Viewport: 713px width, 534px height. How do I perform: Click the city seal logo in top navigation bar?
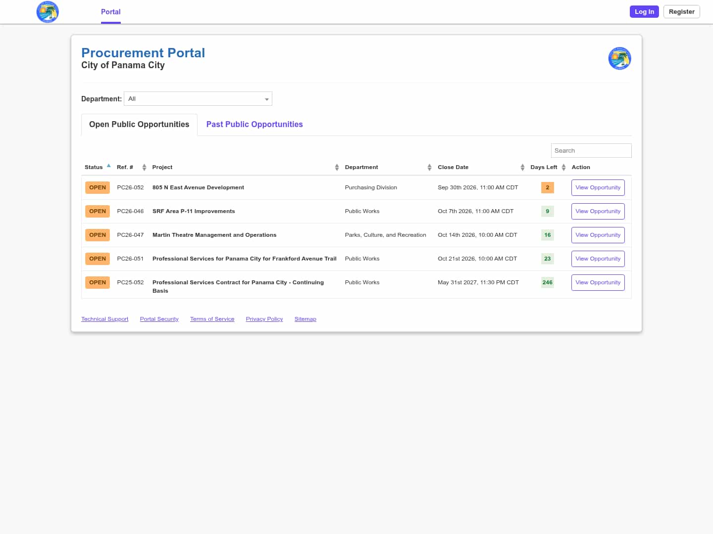(48, 12)
